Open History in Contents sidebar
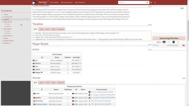 tap(6, 14)
